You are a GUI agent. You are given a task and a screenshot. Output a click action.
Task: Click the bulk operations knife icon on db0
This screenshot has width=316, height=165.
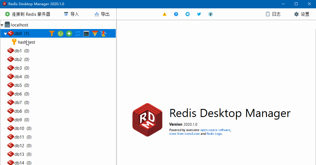[103, 33]
